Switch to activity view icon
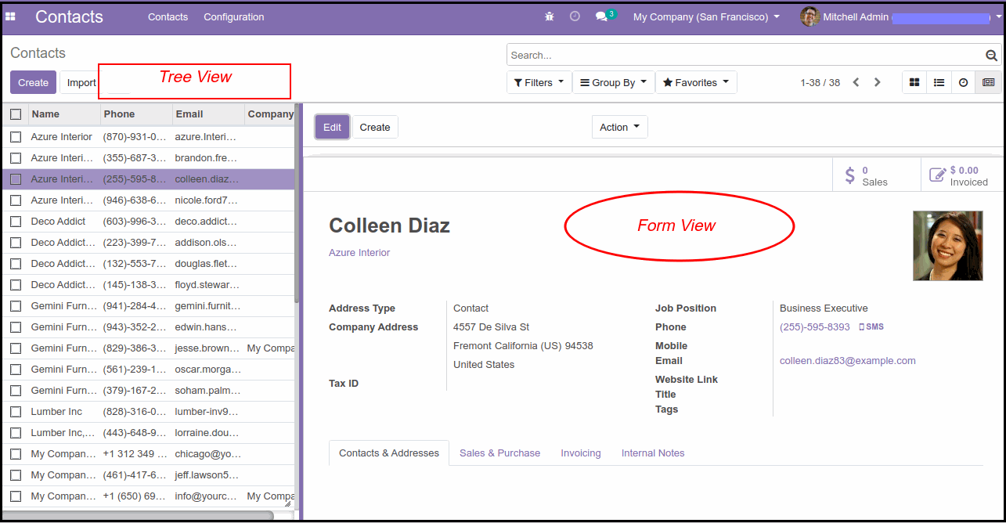The height and width of the screenshot is (523, 1006). click(964, 82)
